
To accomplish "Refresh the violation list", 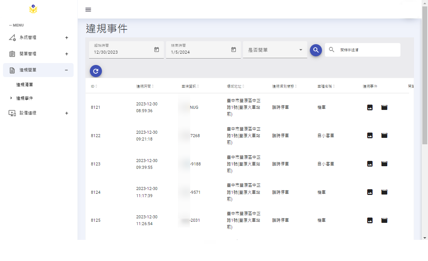I will pos(96,71).
